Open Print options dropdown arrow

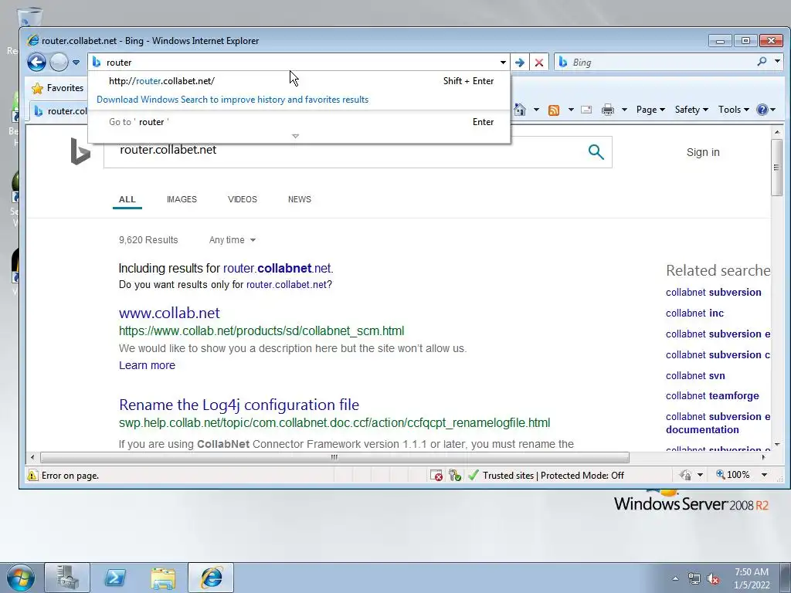point(624,110)
